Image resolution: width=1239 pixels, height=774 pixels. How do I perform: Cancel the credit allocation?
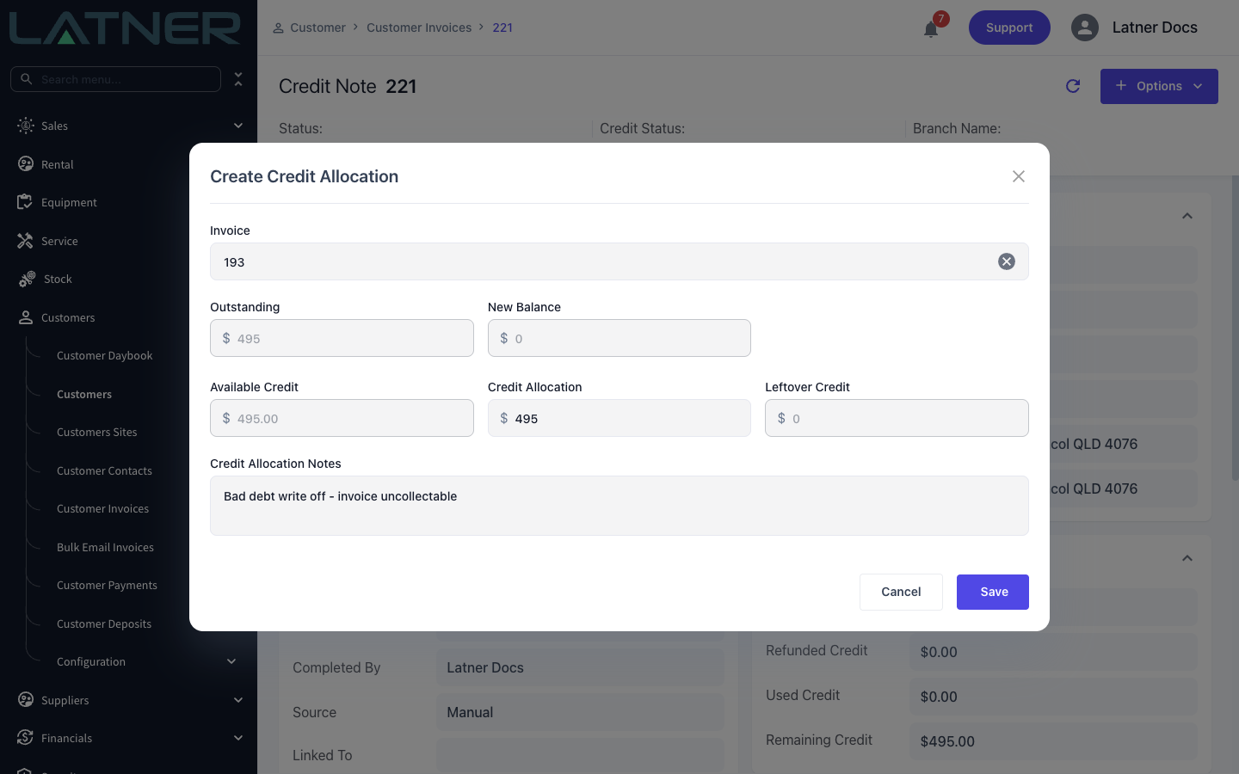pyautogui.click(x=901, y=592)
